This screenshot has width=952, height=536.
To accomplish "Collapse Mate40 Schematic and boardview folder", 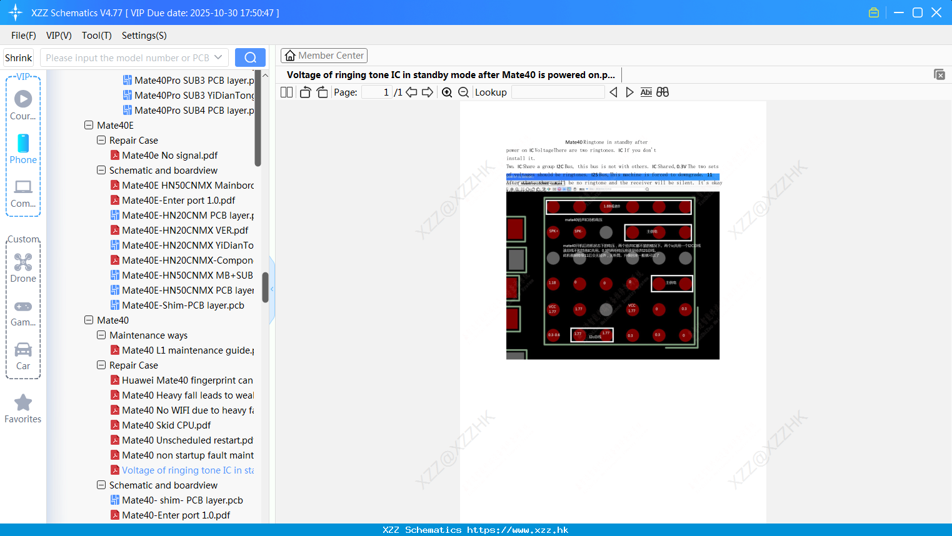I will click(x=101, y=485).
